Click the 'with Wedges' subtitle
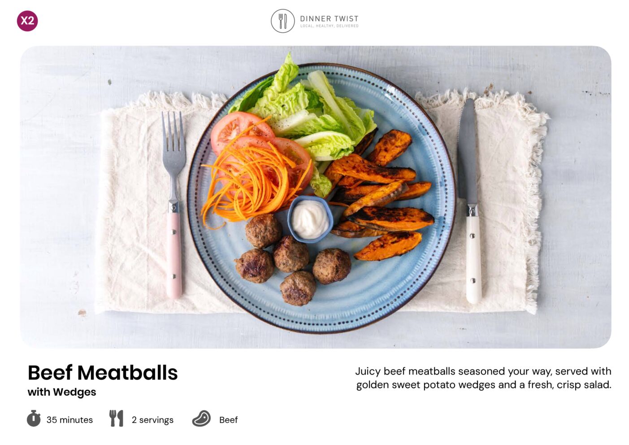 (x=62, y=392)
